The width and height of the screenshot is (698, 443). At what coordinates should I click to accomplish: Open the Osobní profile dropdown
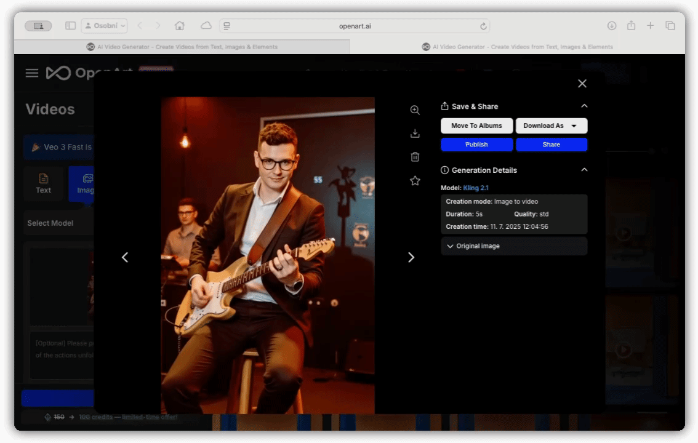pos(104,26)
